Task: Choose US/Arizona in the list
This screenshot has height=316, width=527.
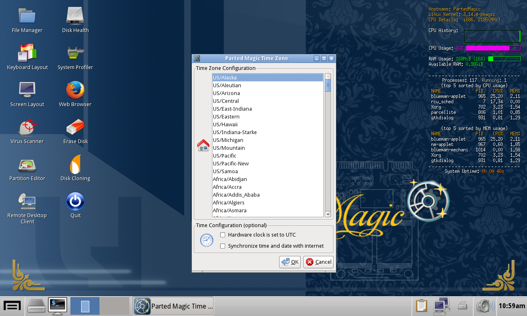Action: (x=268, y=93)
